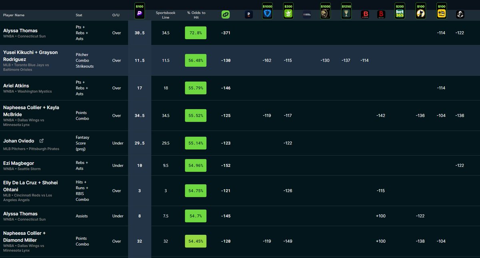Click the Alyssa Thomas player name

click(20, 30)
